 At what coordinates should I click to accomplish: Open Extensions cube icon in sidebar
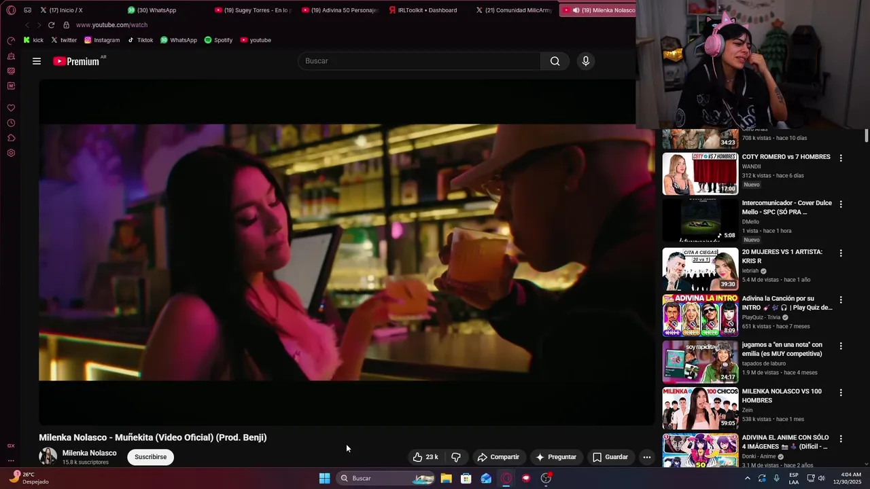coord(11,138)
